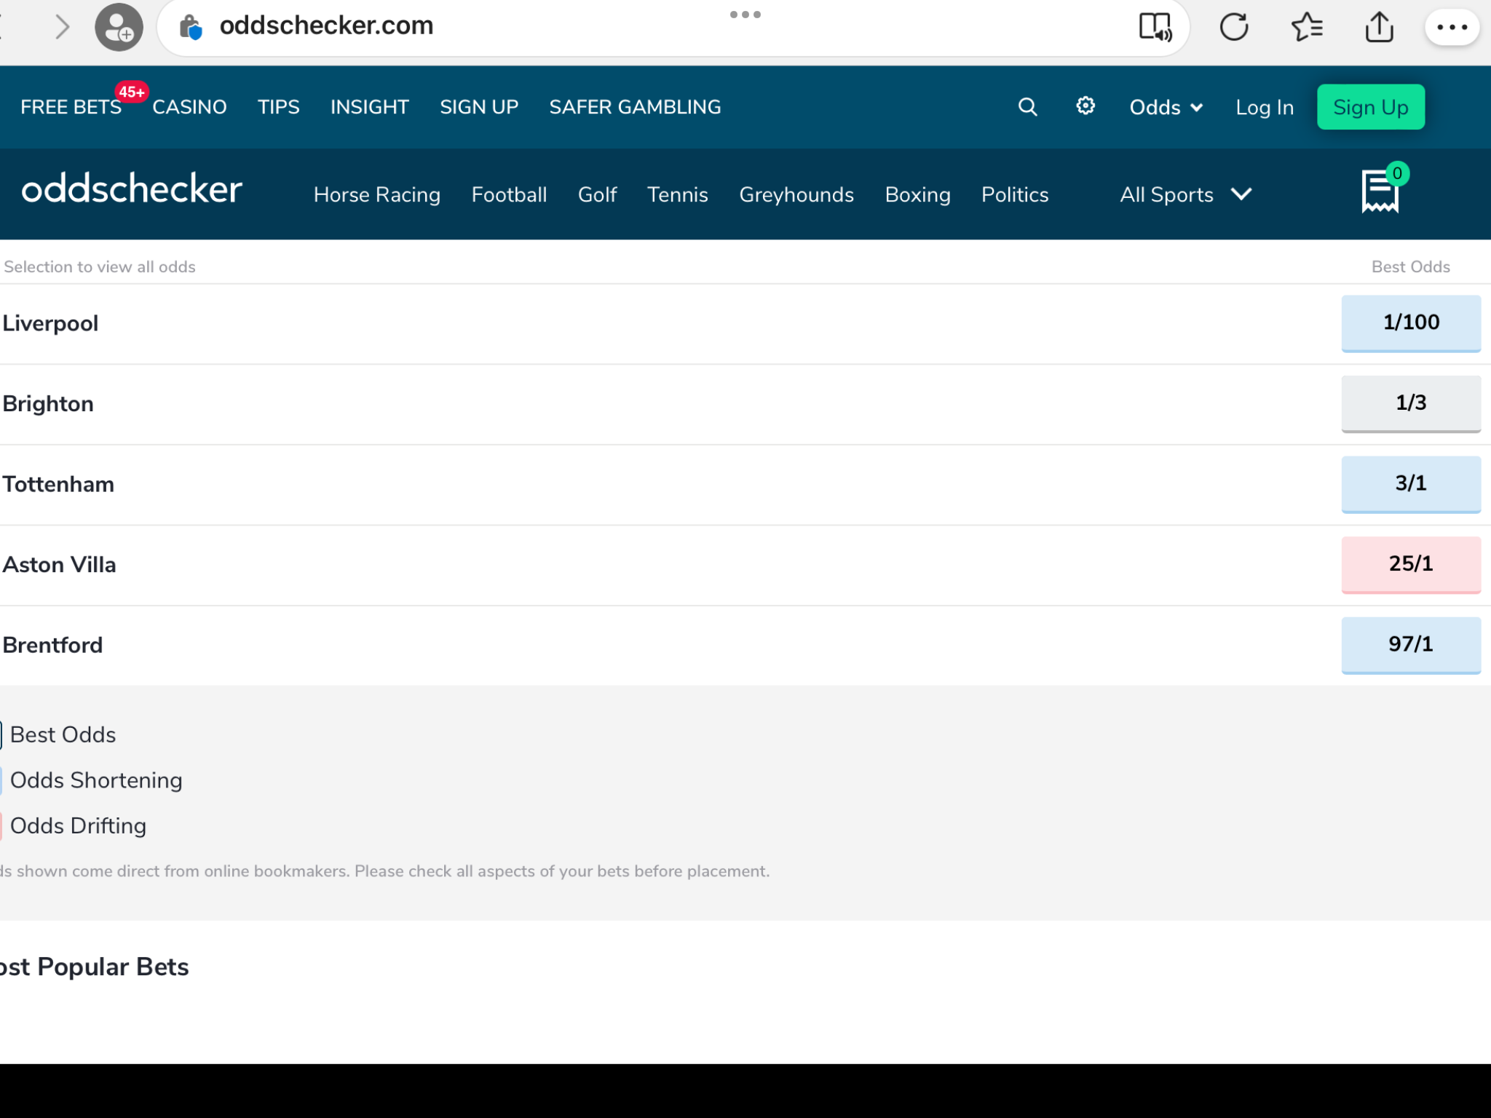
Task: Open SAFER GAMBLING page
Action: click(x=635, y=107)
